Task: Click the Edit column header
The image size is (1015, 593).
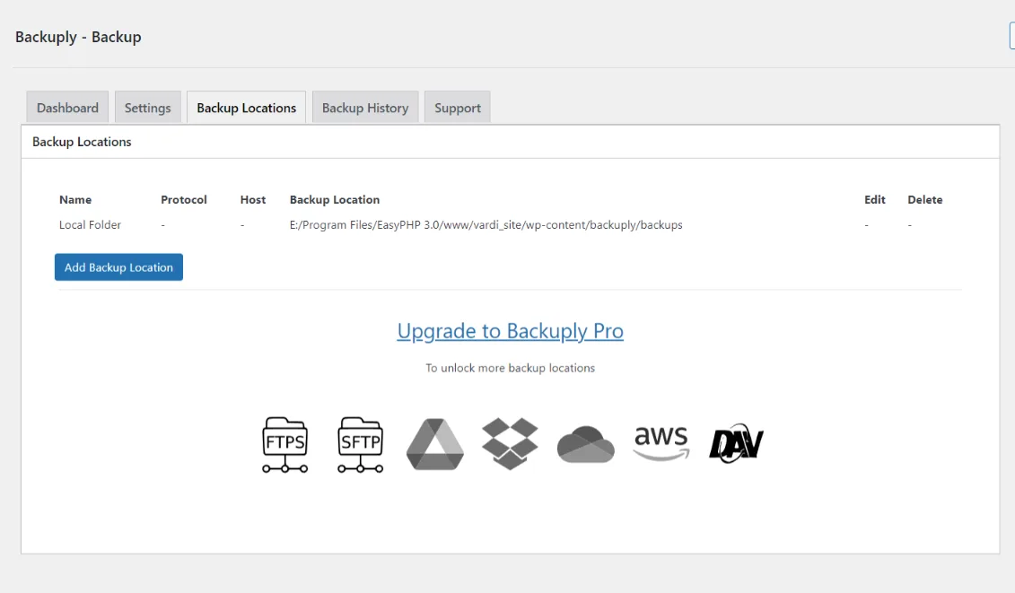Action: pyautogui.click(x=874, y=199)
